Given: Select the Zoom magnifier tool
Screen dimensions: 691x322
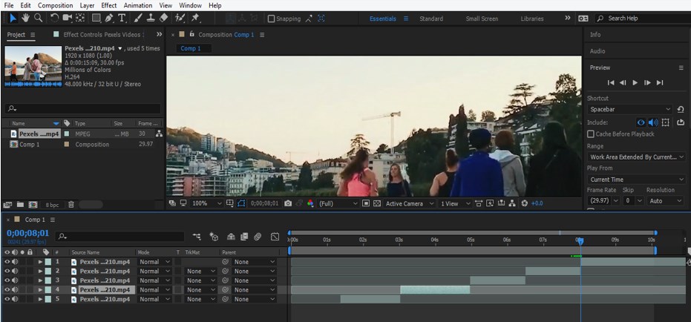Looking at the screenshot, I should coord(38,18).
